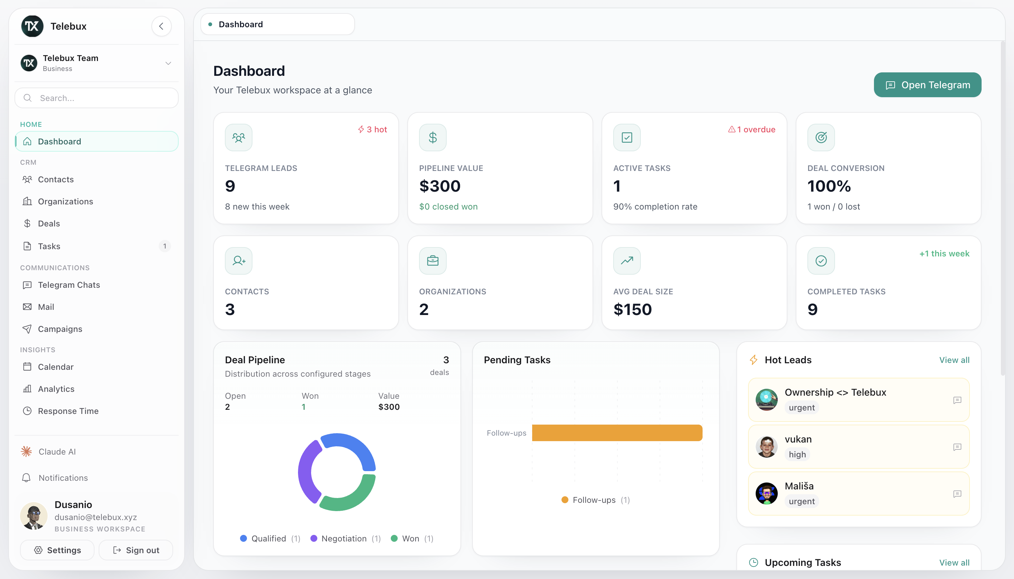The height and width of the screenshot is (579, 1014).
Task: Click the Negotiation legend purple dot
Action: (314, 538)
